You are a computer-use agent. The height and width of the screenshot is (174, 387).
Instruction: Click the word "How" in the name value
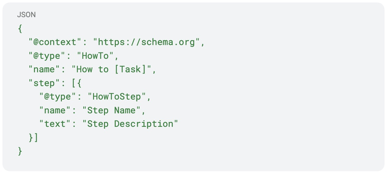pyautogui.click(x=85, y=69)
